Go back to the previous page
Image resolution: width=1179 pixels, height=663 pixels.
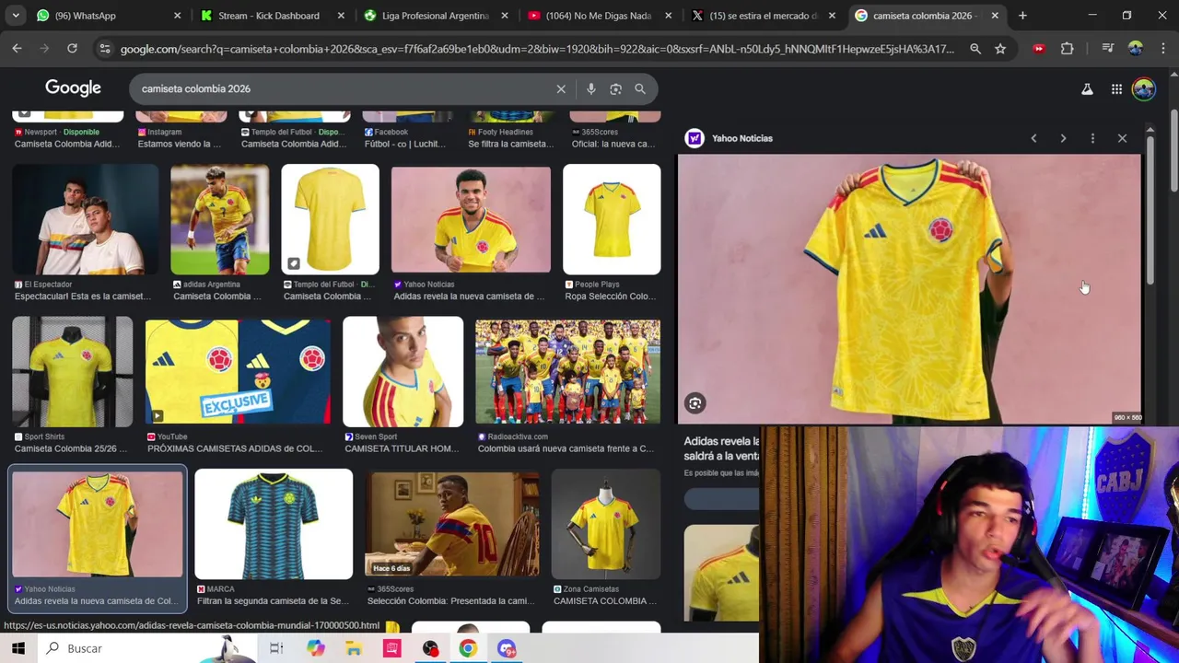click(x=17, y=49)
